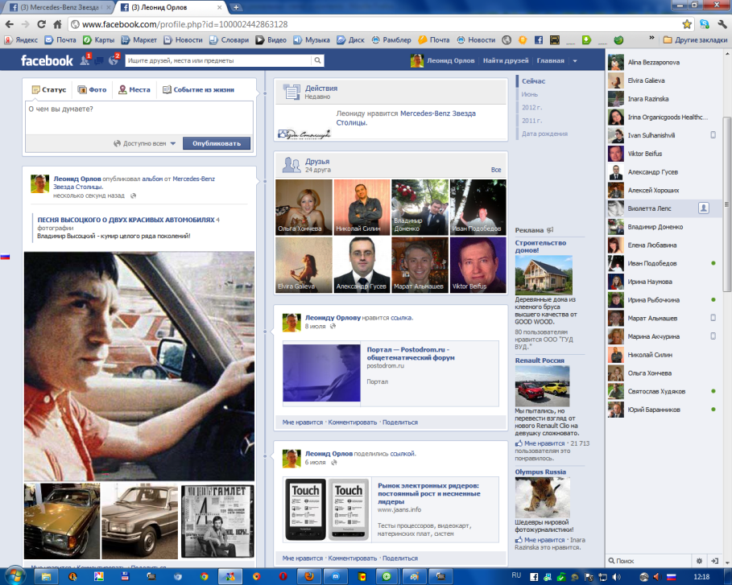The width and height of the screenshot is (732, 585).
Task: Open friend requests icon in Facebook header
Action: 85,60
